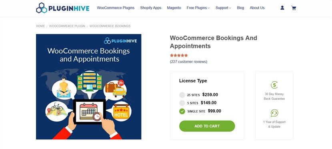
Task: Select the 5 Sites license option
Action: tap(182, 103)
